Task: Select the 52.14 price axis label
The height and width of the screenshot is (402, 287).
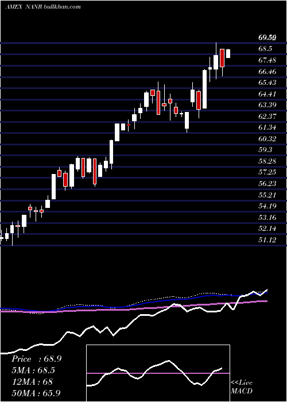Action: tap(267, 229)
